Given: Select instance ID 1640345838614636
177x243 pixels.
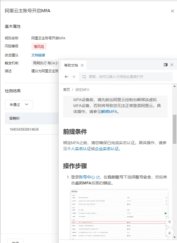Looking at the screenshot, I should pos(24,129).
